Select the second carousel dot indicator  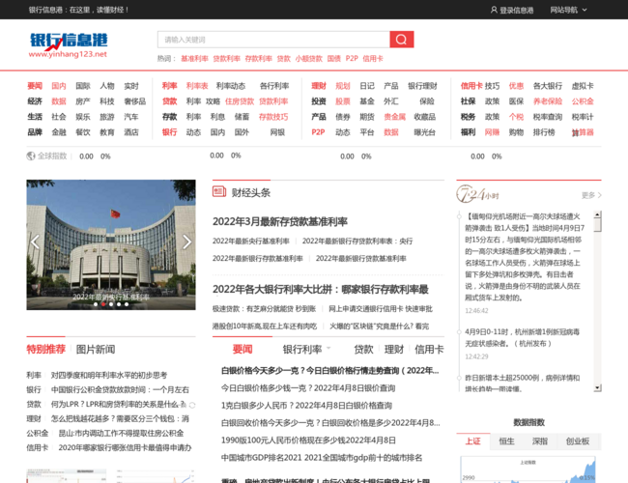103,304
